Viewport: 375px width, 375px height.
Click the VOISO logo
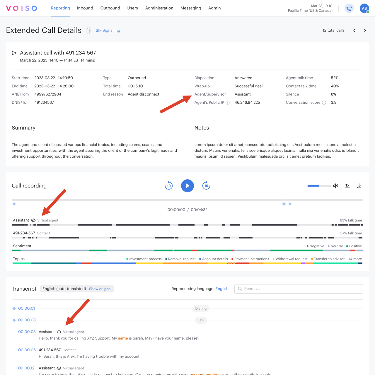pos(21,8)
